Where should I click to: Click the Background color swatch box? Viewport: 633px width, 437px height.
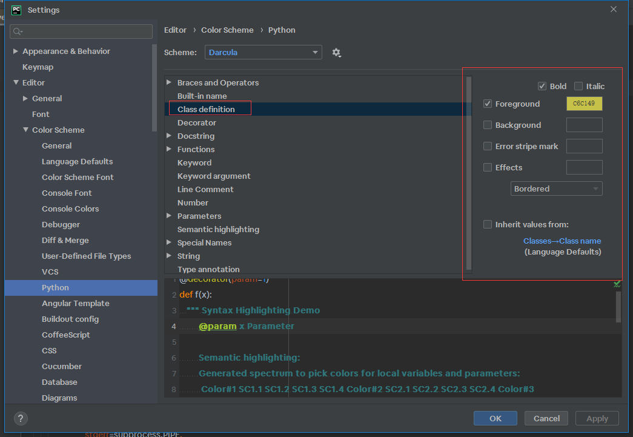(584, 125)
